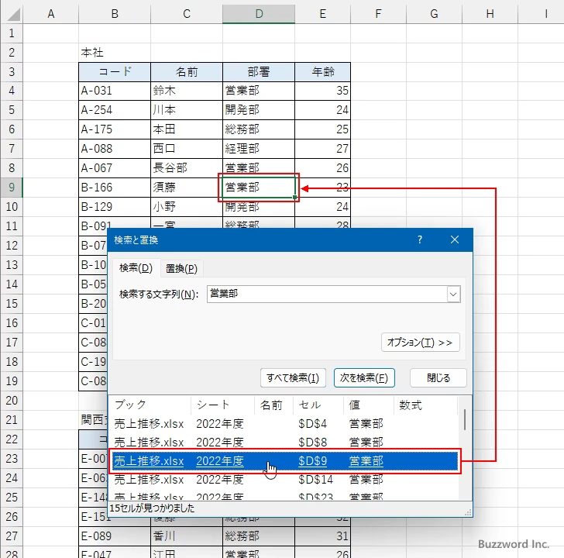
Task: Click cell B-166
Action: pos(115,188)
